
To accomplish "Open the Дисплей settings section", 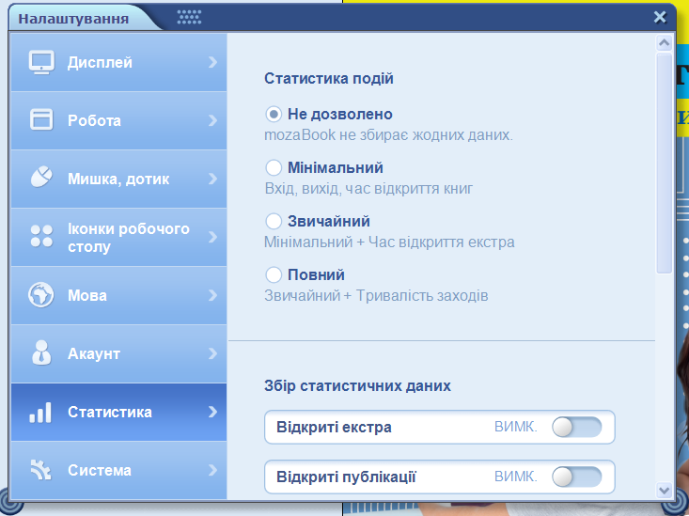I will 118,62.
